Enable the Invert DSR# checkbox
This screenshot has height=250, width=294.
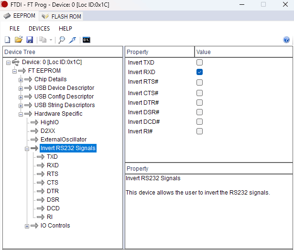point(199,112)
